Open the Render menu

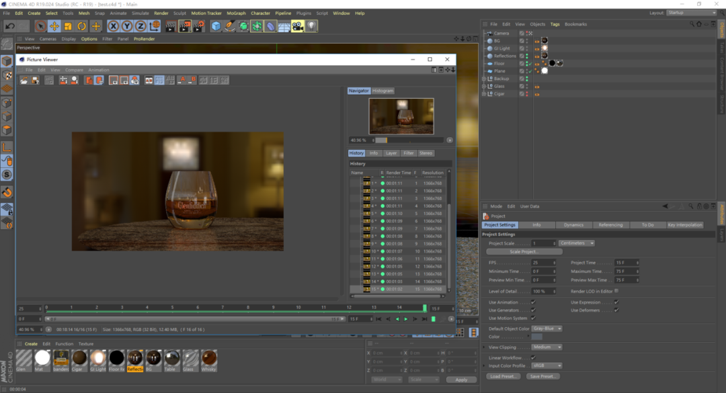coord(161,13)
